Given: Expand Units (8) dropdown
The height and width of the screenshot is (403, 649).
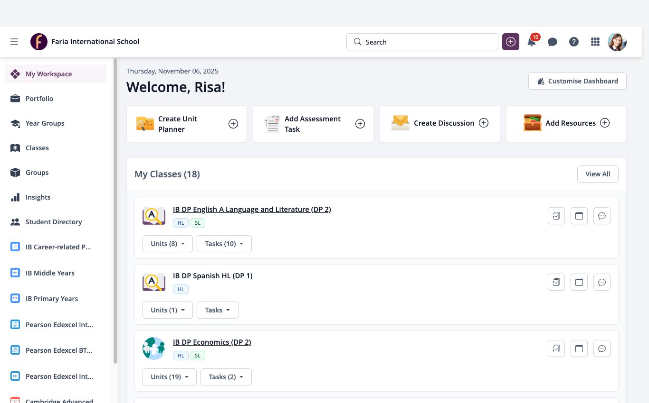Looking at the screenshot, I should coord(168,244).
